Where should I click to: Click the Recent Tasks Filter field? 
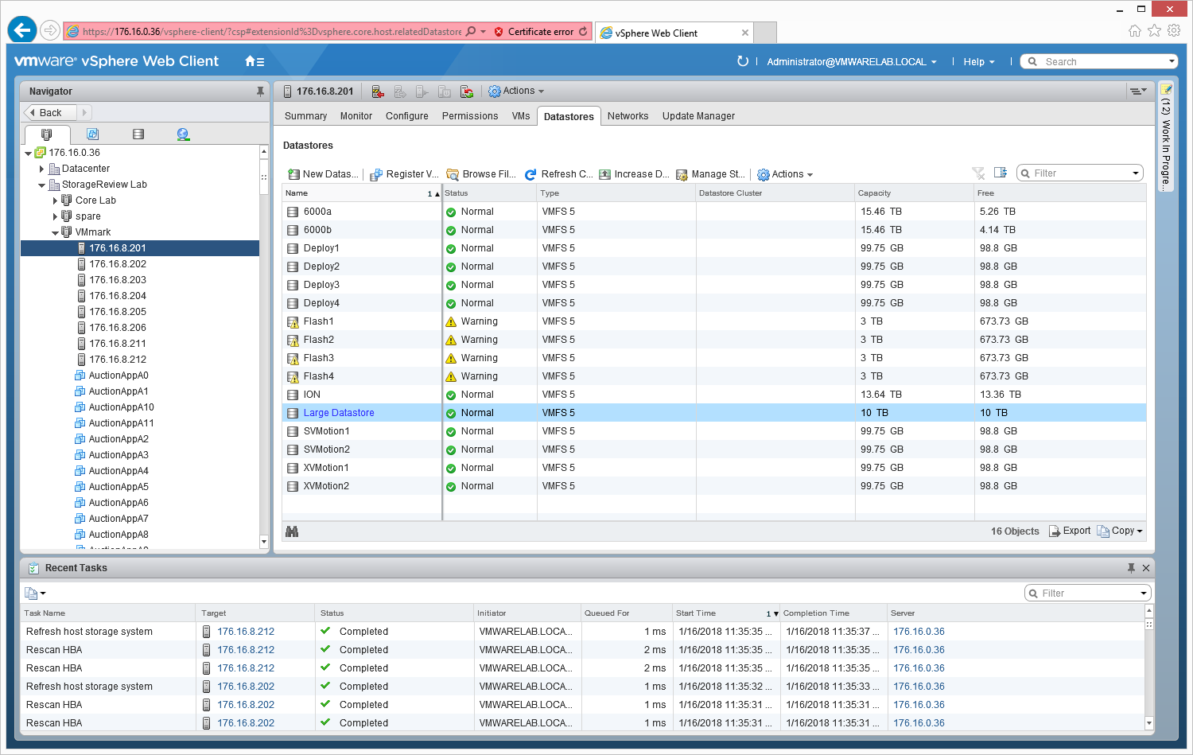tap(1087, 593)
